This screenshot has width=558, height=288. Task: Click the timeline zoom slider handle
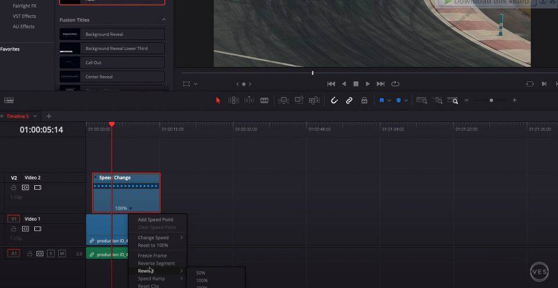click(x=491, y=100)
